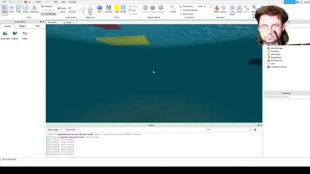
Task: Open the VIEW ribbon tab
Action: point(63,2)
